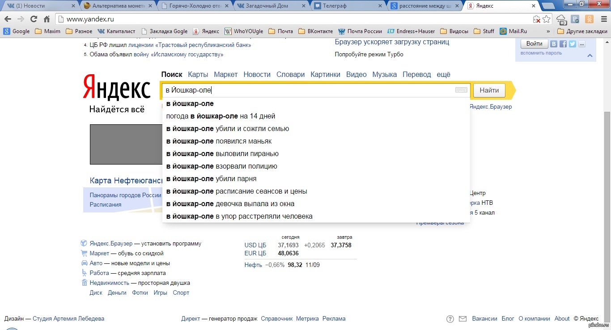The image size is (611, 330).
Task: Log in via the VK social icon
Action: 554,44
